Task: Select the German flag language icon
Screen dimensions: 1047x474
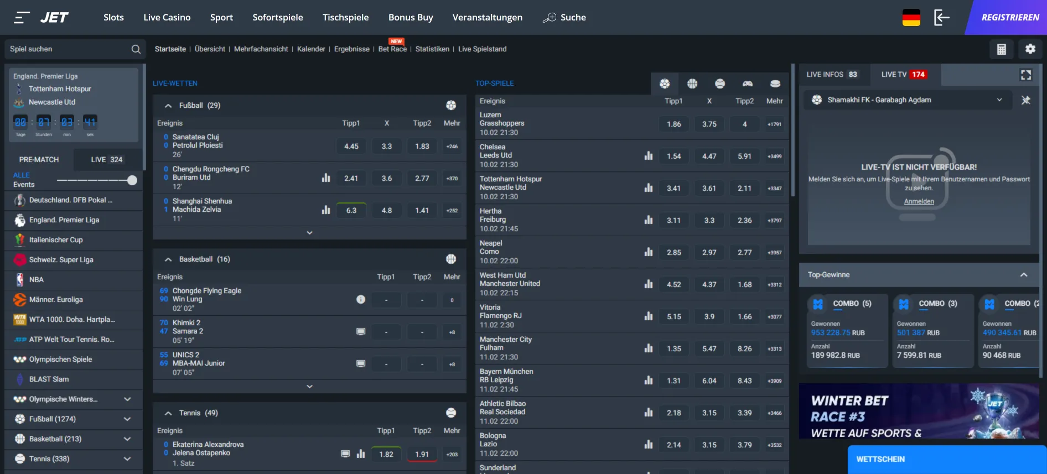Action: coord(911,18)
